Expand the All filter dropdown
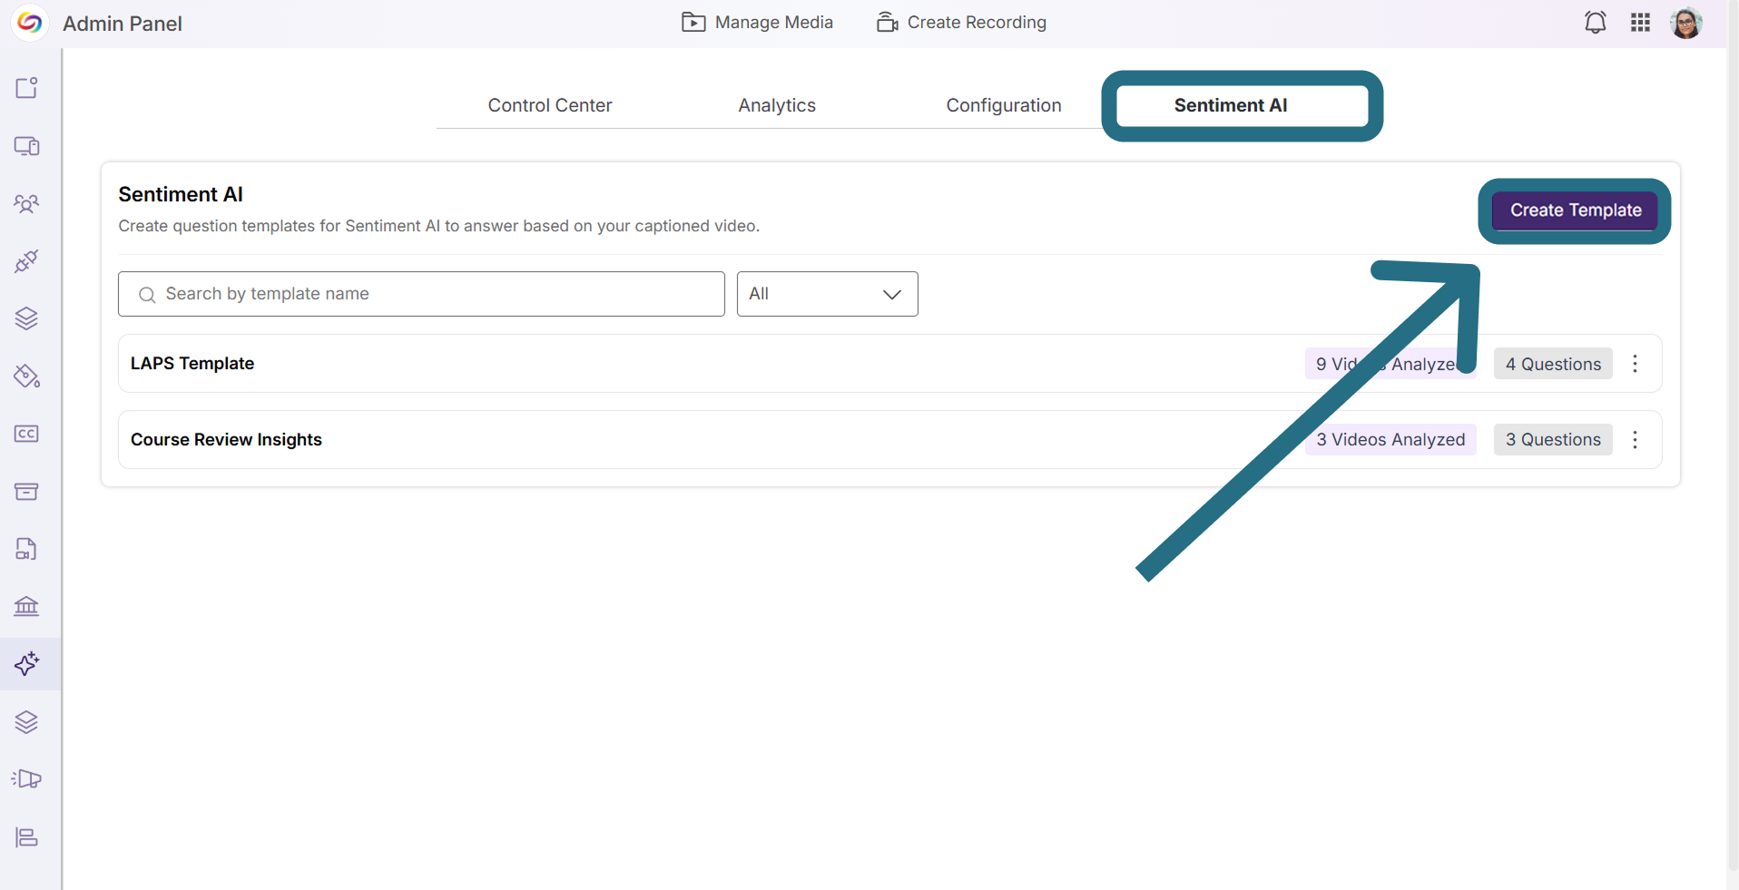This screenshot has width=1739, height=890. coord(827,294)
